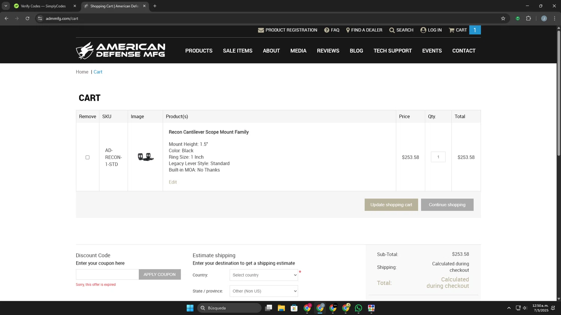
Task: Open notifications bell in system tray
Action: click(553, 308)
